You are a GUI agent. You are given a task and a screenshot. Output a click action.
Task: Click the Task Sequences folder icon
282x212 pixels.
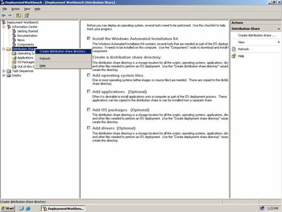[9, 71]
